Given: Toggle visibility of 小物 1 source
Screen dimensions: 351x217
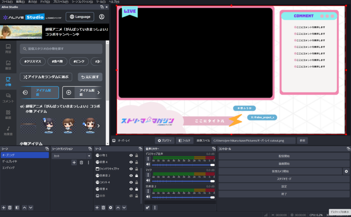Looking at the screenshot, I should click(x=131, y=155).
